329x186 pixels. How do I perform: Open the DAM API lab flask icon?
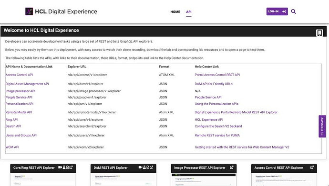[144, 167]
